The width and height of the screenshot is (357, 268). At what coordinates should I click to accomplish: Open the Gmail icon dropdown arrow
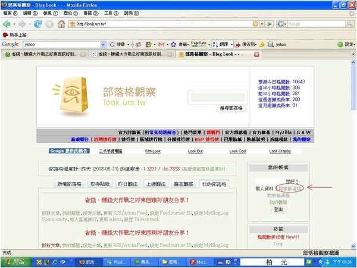pos(167,45)
